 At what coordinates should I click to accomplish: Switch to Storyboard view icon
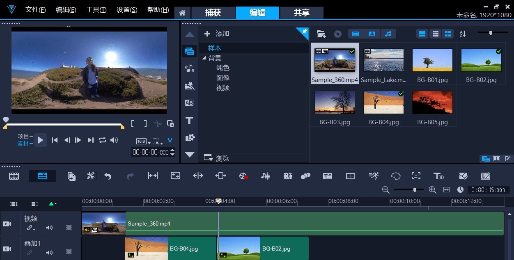14,176
